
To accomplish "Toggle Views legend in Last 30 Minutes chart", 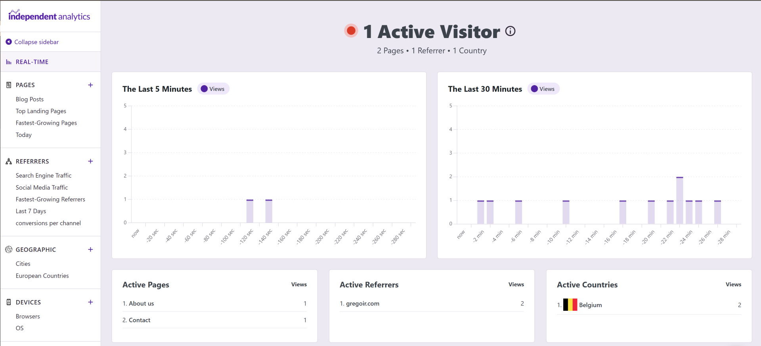I will pyautogui.click(x=543, y=89).
